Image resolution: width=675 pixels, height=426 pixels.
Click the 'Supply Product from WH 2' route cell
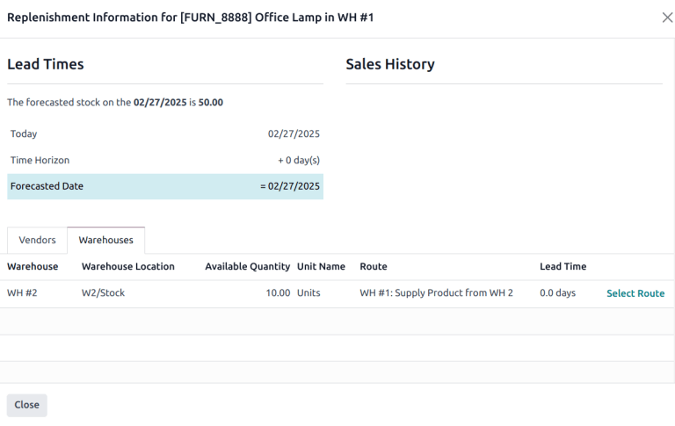[x=436, y=292]
